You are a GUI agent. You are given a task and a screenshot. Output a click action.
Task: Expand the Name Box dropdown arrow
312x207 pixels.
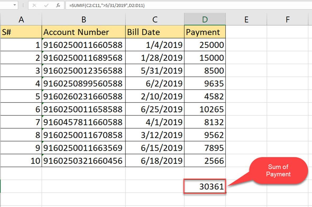click(x=14, y=5)
